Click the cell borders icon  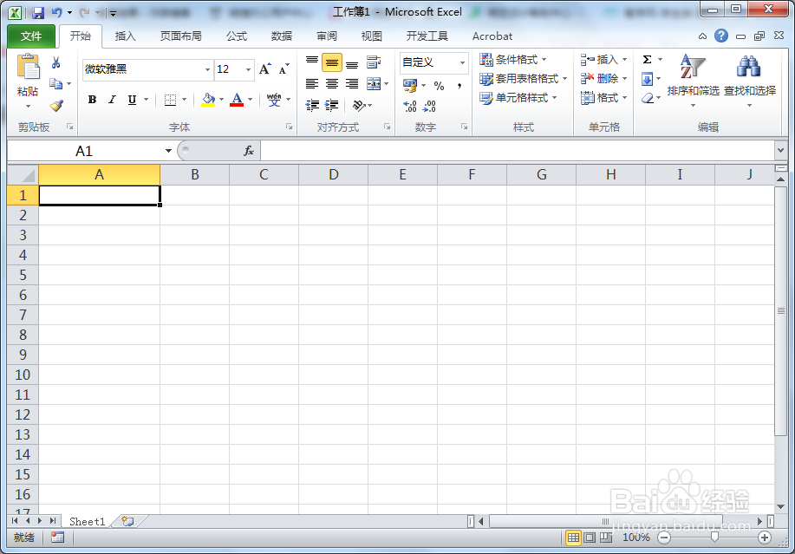[x=170, y=100]
